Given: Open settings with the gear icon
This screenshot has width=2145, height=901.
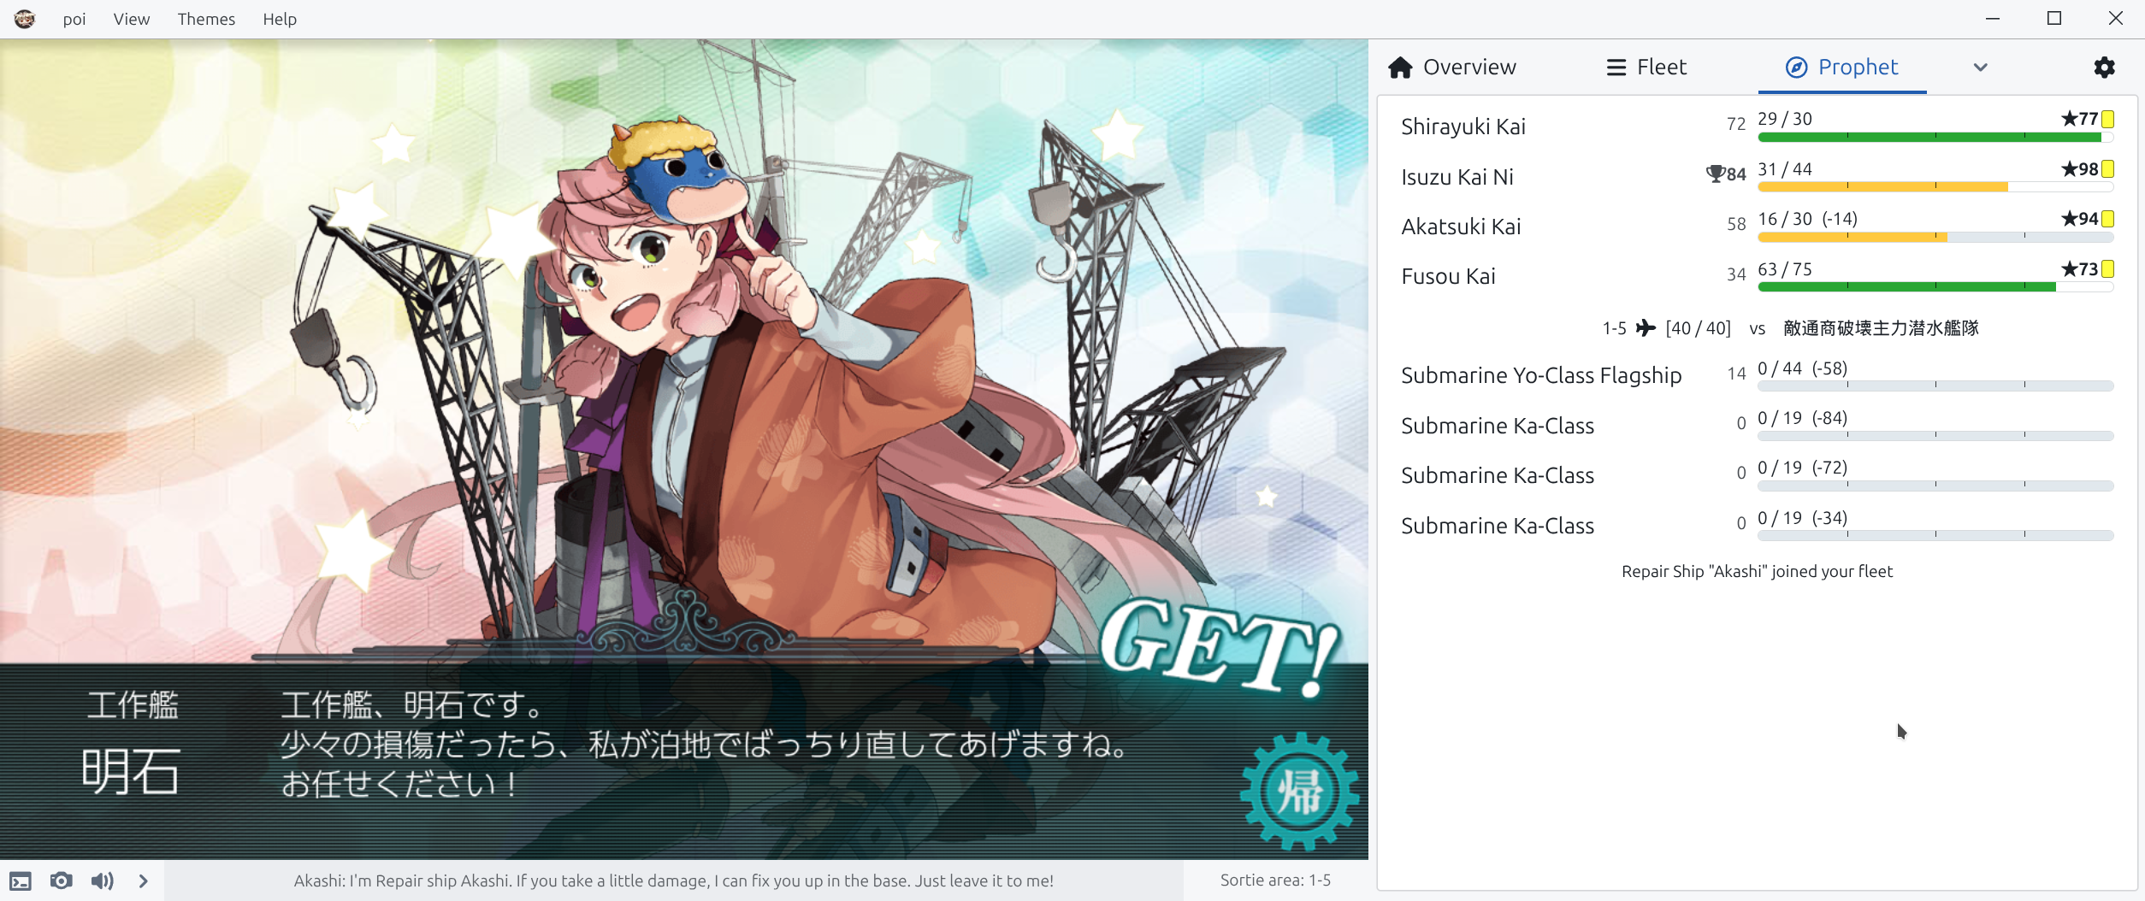Looking at the screenshot, I should click(2104, 67).
